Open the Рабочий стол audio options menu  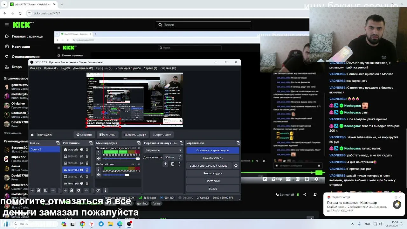[99, 169]
